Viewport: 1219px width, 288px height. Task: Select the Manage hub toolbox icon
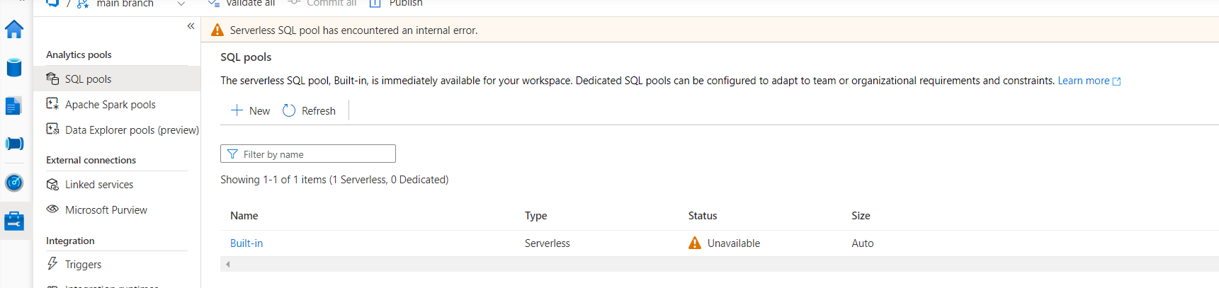coord(14,221)
